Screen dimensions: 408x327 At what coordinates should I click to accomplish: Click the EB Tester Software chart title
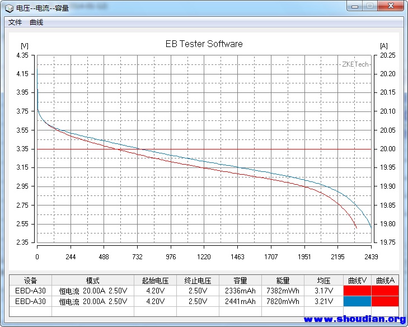pyautogui.click(x=204, y=44)
